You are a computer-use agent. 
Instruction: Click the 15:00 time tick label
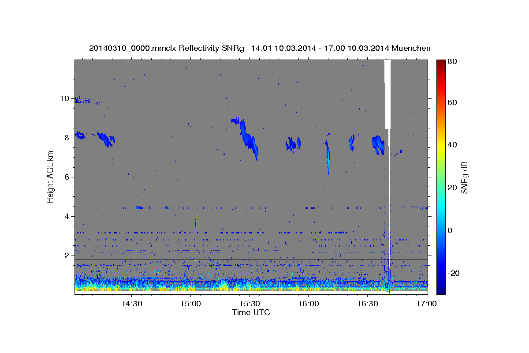pos(190,304)
